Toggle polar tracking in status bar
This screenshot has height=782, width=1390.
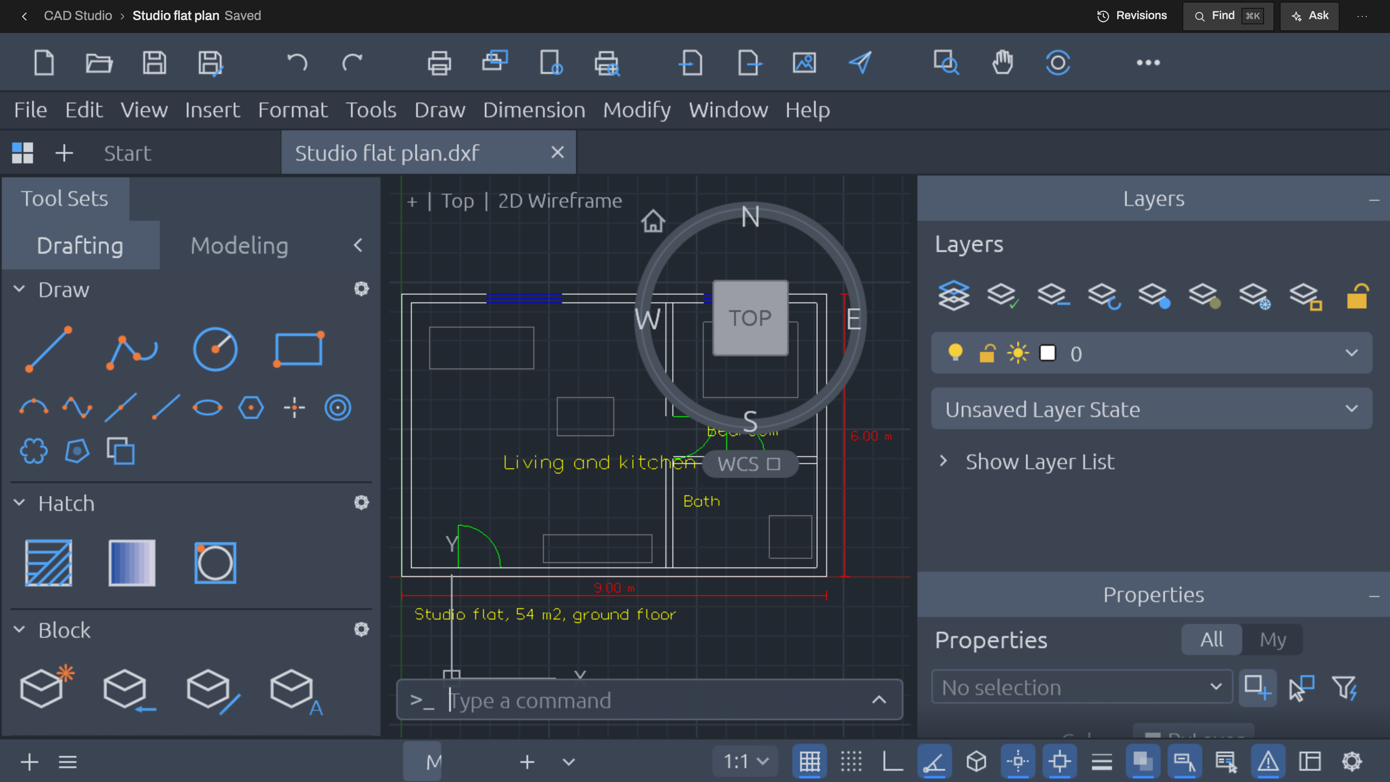pyautogui.click(x=935, y=762)
